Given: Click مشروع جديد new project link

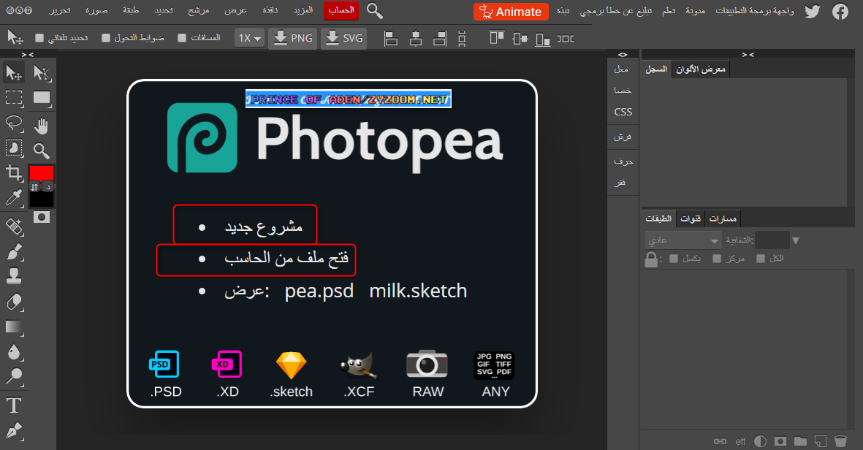Looking at the screenshot, I should [264, 226].
